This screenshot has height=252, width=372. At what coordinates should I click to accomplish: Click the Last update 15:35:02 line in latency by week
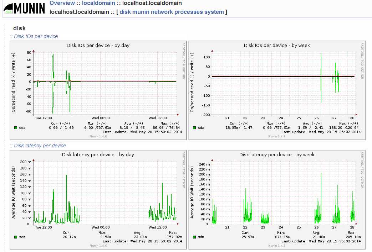coord(321,241)
